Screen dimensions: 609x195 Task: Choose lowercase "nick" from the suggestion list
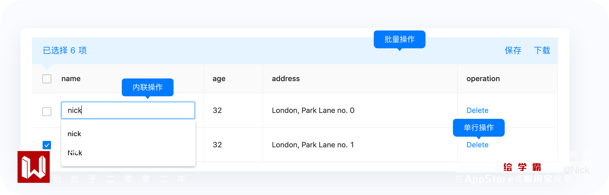point(74,134)
